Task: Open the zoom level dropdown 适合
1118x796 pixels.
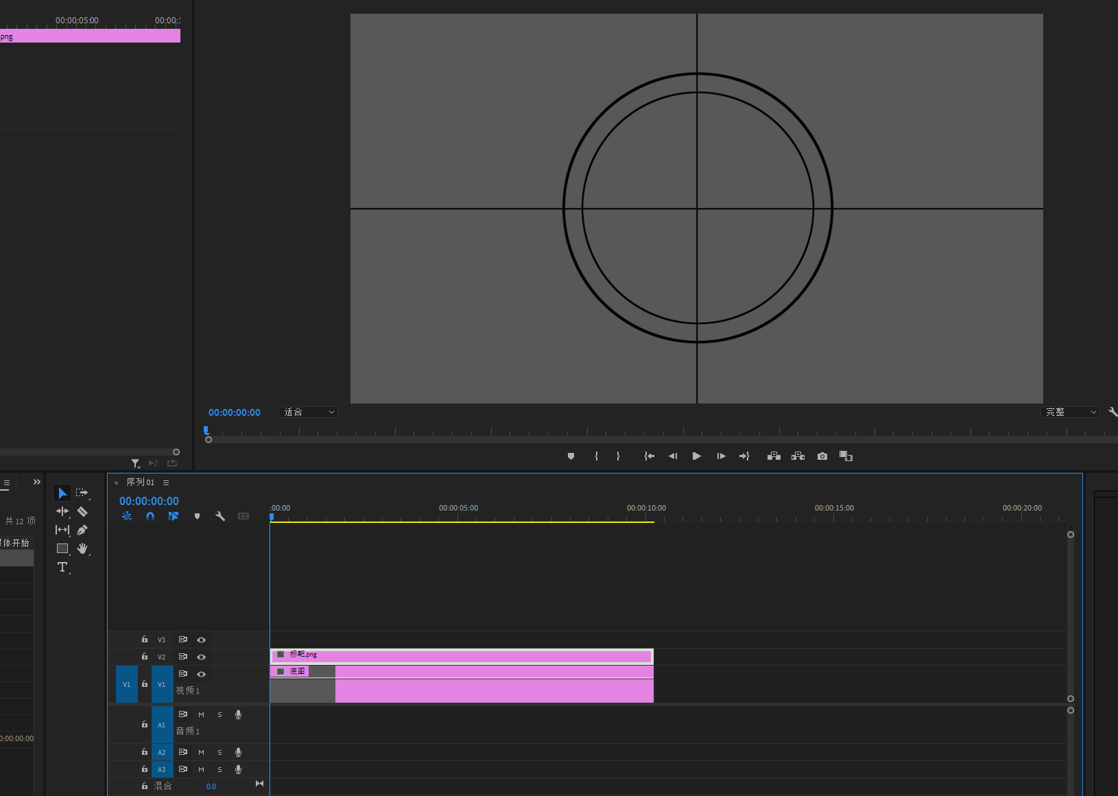Action: [309, 412]
